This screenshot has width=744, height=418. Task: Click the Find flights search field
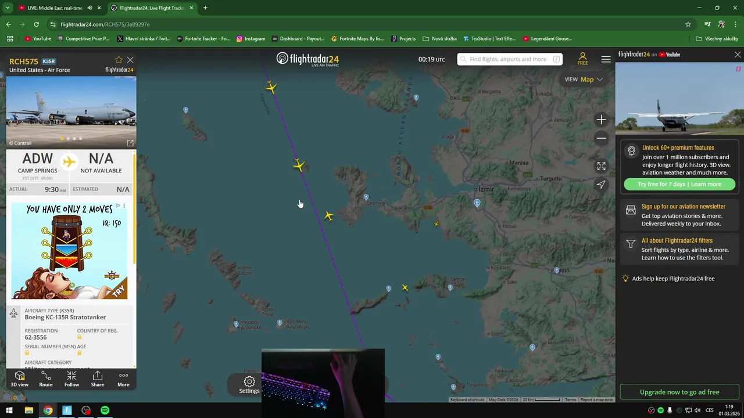(510, 59)
